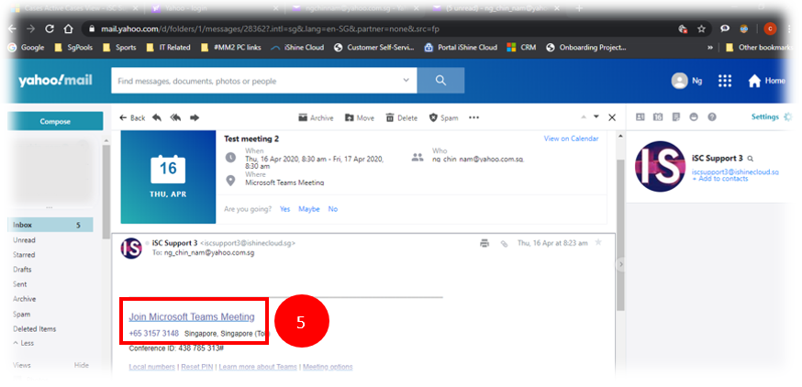Click the Back button
The height and width of the screenshot is (387, 802).
tap(132, 117)
